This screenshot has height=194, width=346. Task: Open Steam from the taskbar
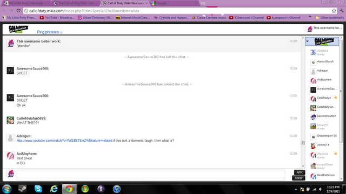click(22, 189)
